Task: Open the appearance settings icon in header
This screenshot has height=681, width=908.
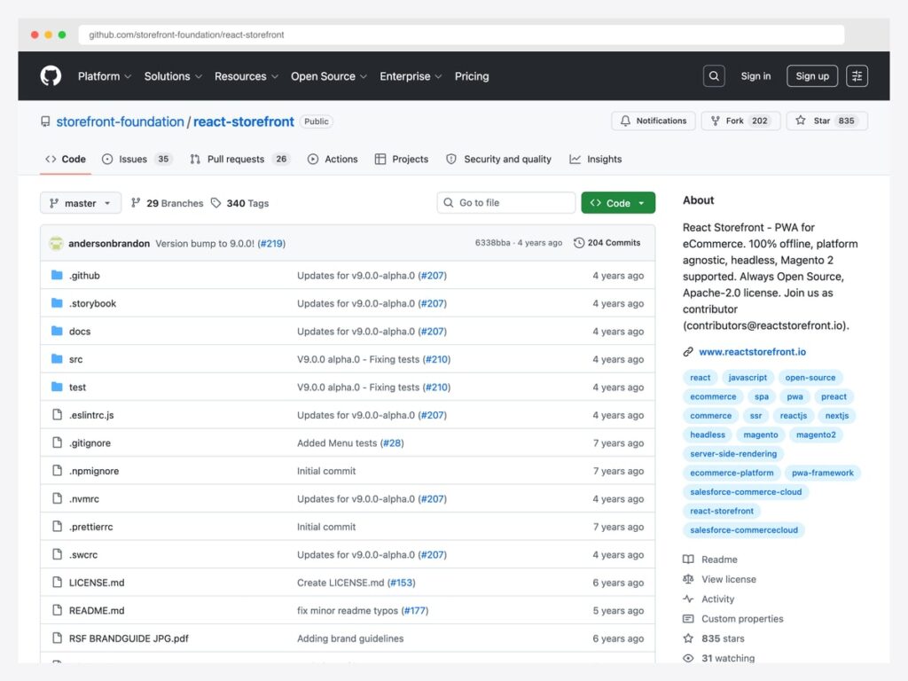Action: [857, 76]
